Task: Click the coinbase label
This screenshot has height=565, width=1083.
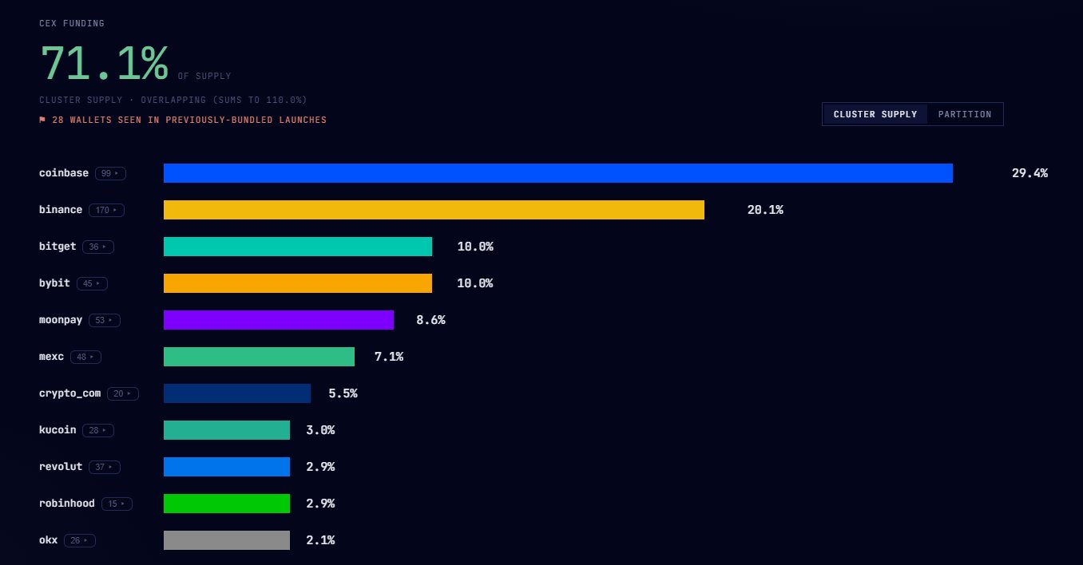Action: click(x=64, y=173)
